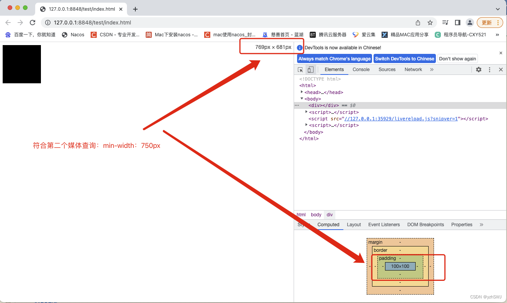Open the ellipsis actions for div row
507x303 pixels.
[x=297, y=105]
